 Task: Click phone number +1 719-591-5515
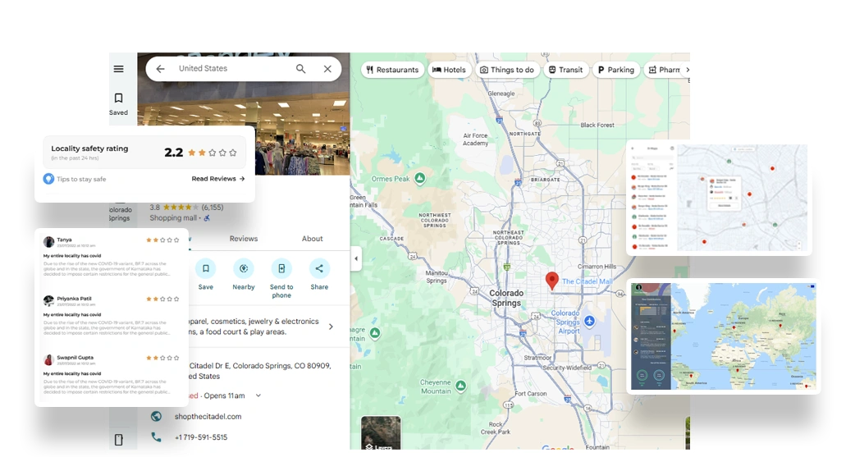click(201, 437)
